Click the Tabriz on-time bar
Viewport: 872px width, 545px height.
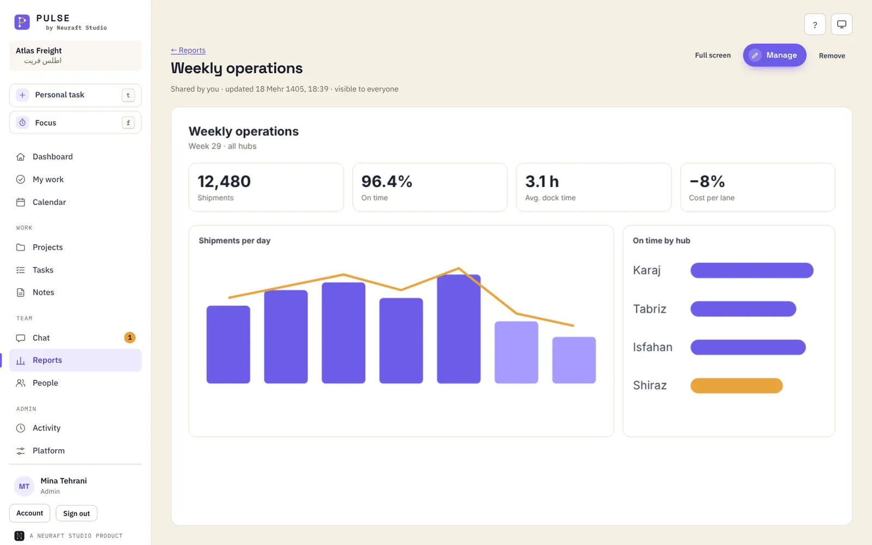743,309
